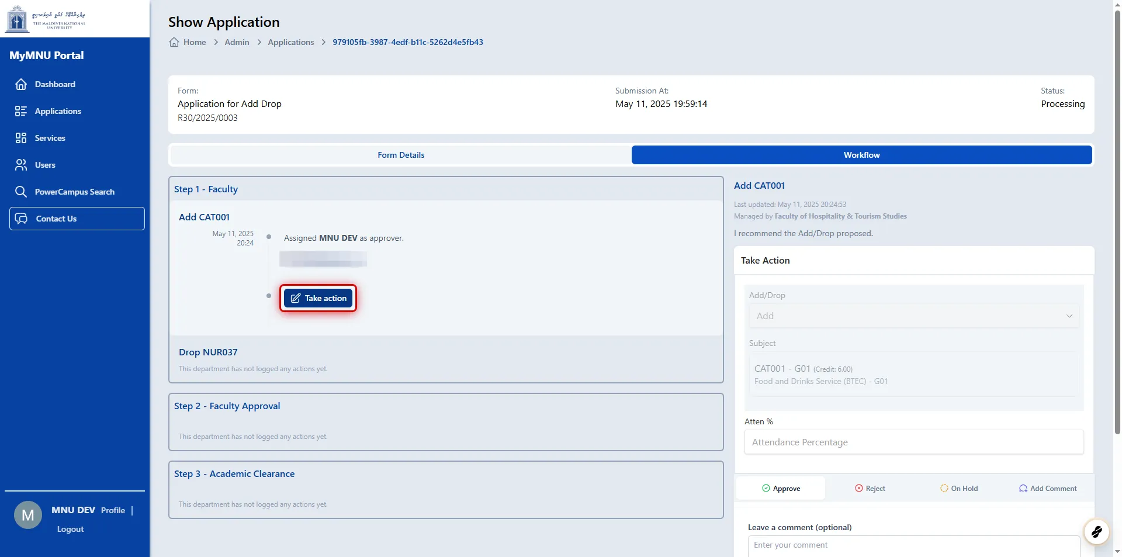
Task: Click the Home breadcrumb house icon
Action: tap(174, 42)
